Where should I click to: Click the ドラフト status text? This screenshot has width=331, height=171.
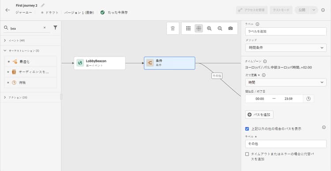coord(52,12)
